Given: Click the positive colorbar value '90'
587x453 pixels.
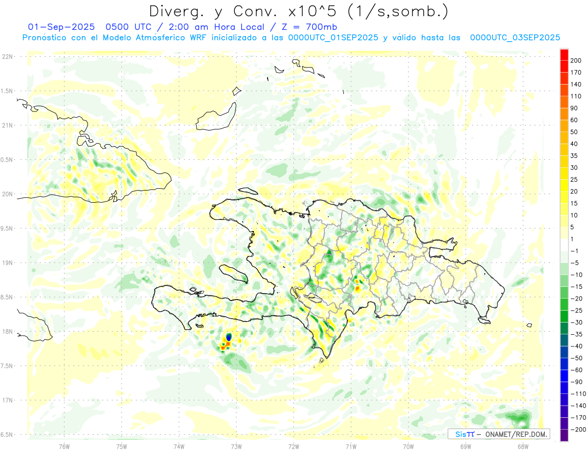Looking at the screenshot, I should click(x=574, y=108).
